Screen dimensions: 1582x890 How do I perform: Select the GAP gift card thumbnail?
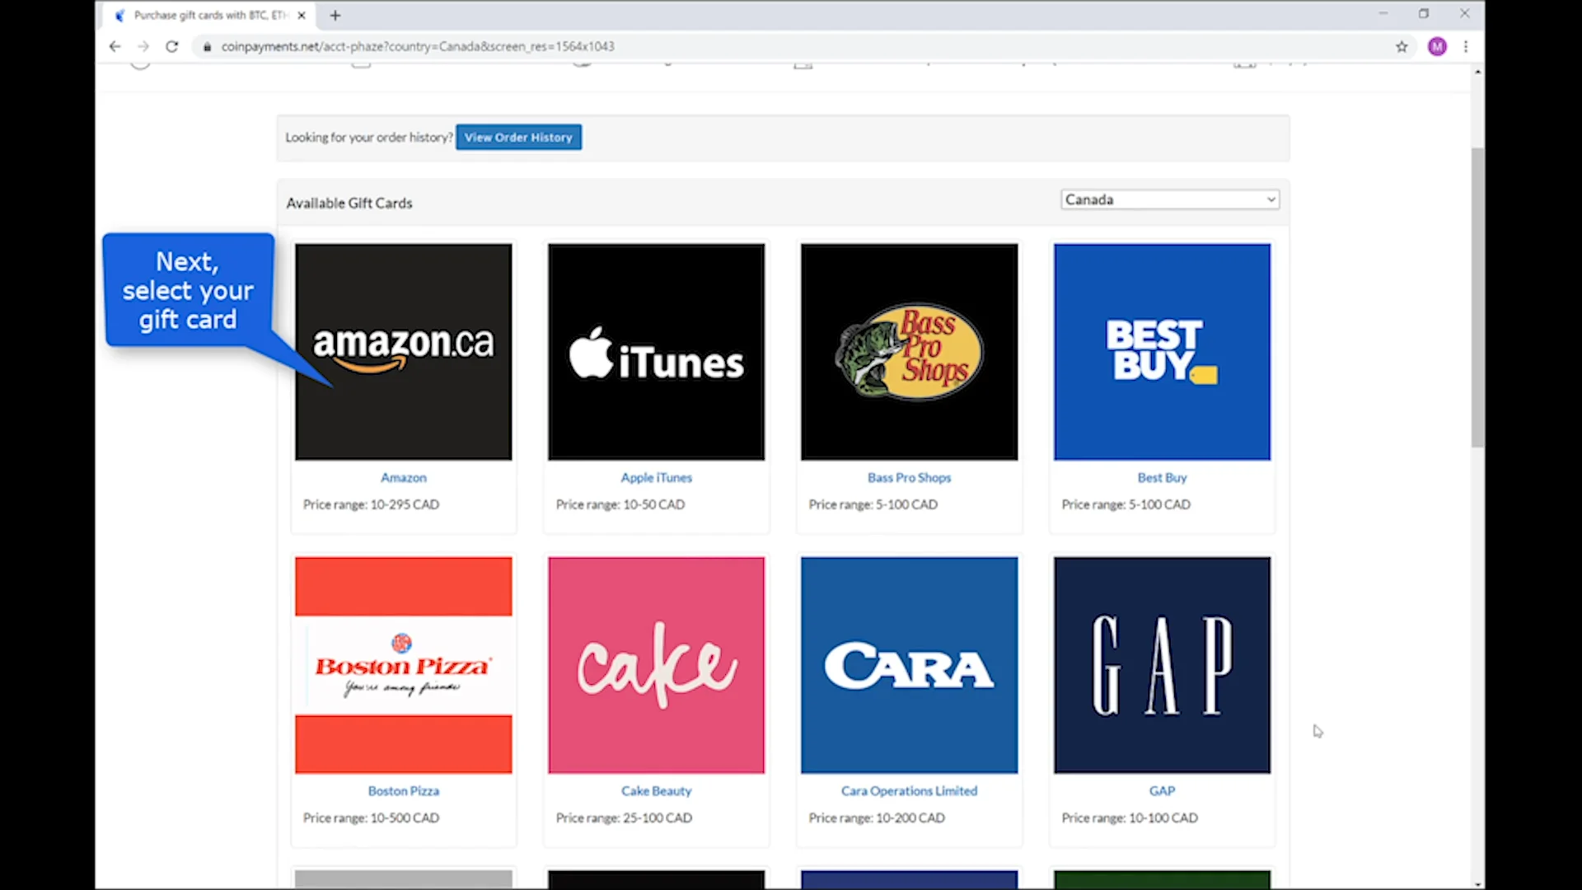pos(1162,664)
